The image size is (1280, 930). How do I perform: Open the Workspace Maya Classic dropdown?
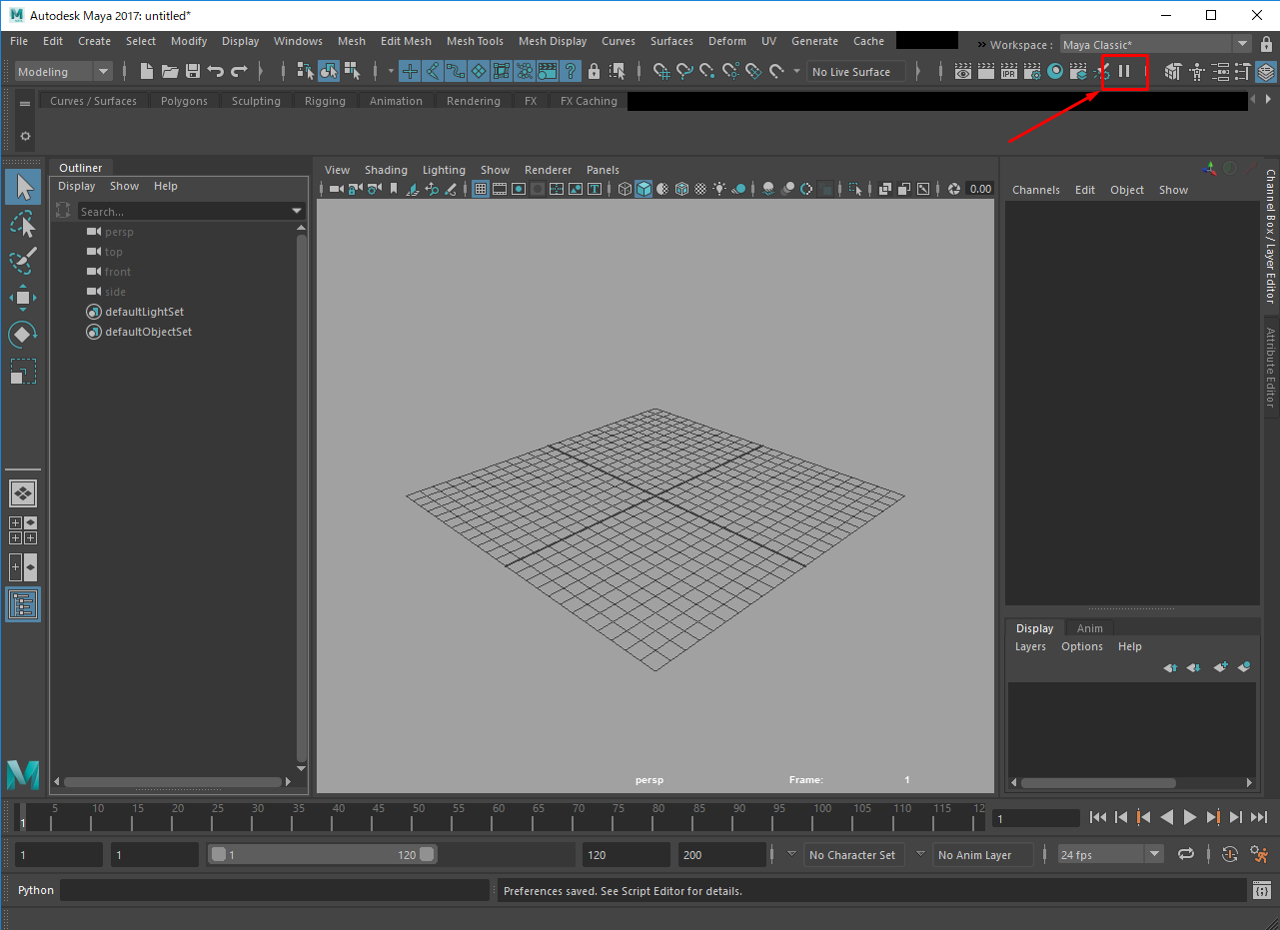[x=1155, y=45]
